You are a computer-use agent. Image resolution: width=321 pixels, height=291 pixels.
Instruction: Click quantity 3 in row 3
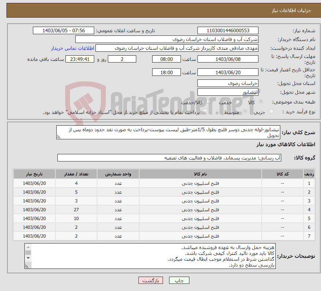coord(76,201)
